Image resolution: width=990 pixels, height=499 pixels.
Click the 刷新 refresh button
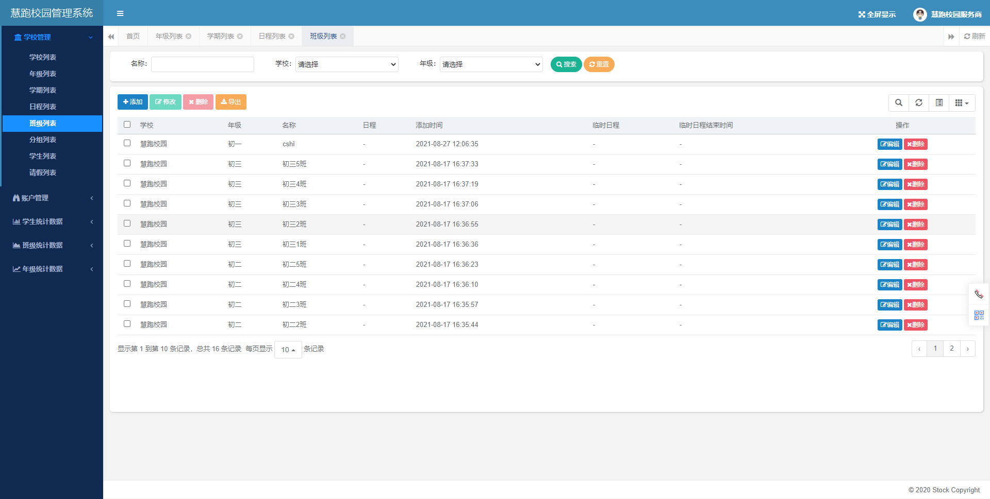pyautogui.click(x=975, y=36)
